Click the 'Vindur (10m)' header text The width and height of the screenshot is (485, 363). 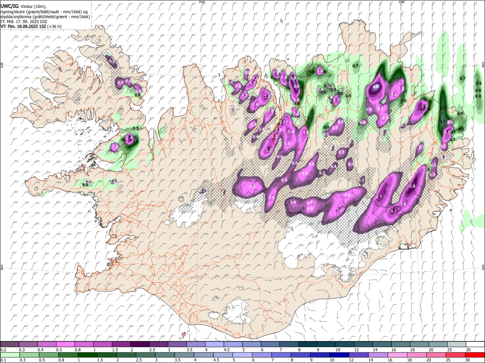(x=33, y=6)
